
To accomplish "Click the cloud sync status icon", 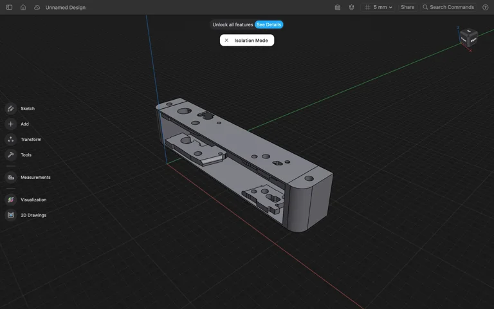I will pyautogui.click(x=37, y=8).
